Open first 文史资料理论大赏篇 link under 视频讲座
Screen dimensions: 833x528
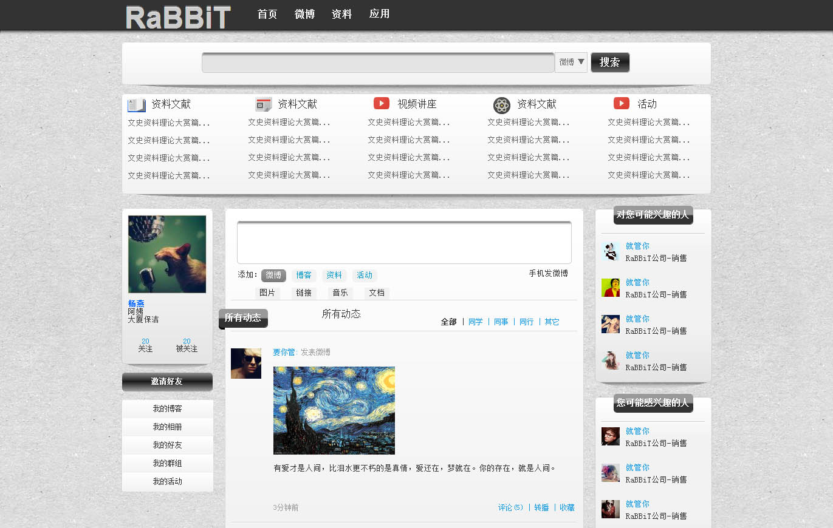409,123
